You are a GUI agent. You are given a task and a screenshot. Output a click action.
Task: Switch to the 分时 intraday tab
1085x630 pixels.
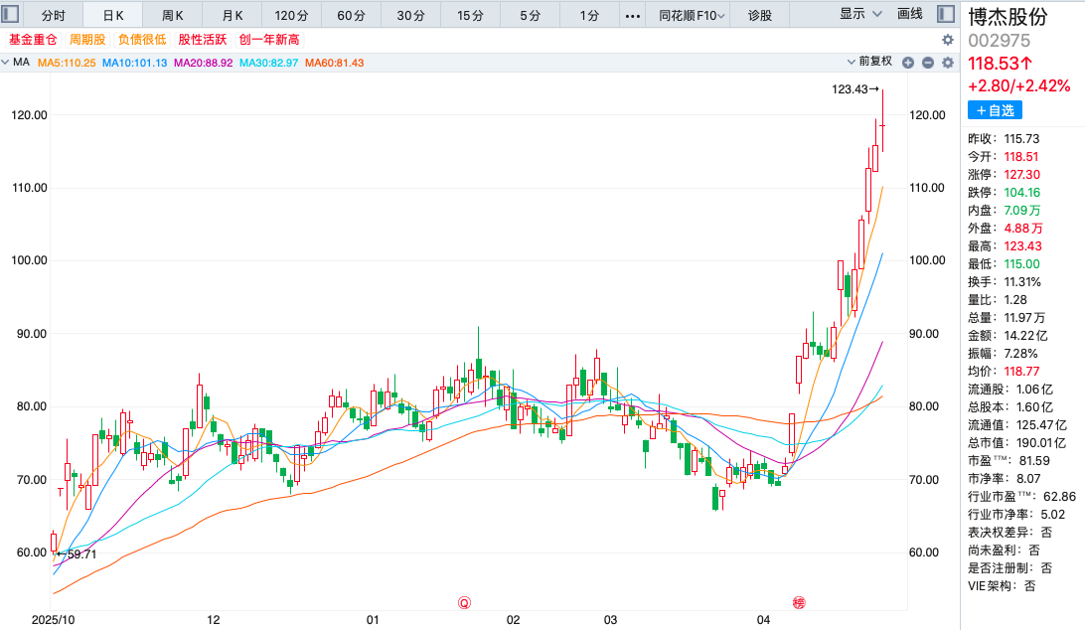(x=53, y=15)
